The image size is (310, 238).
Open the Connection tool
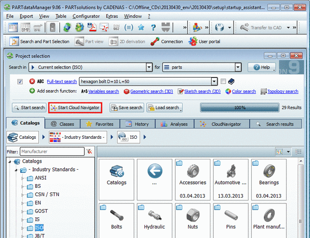point(167,42)
